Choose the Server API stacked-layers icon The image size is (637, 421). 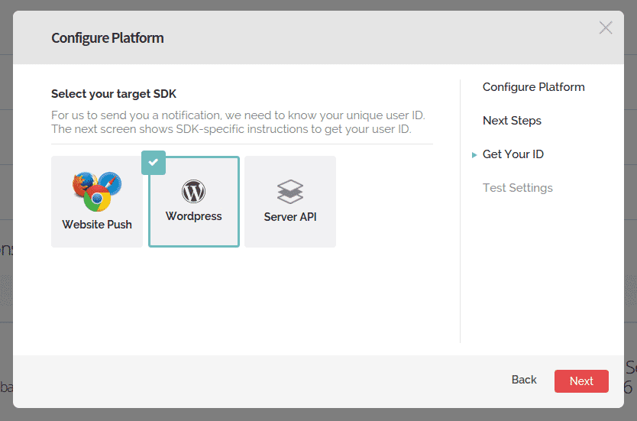(x=290, y=192)
